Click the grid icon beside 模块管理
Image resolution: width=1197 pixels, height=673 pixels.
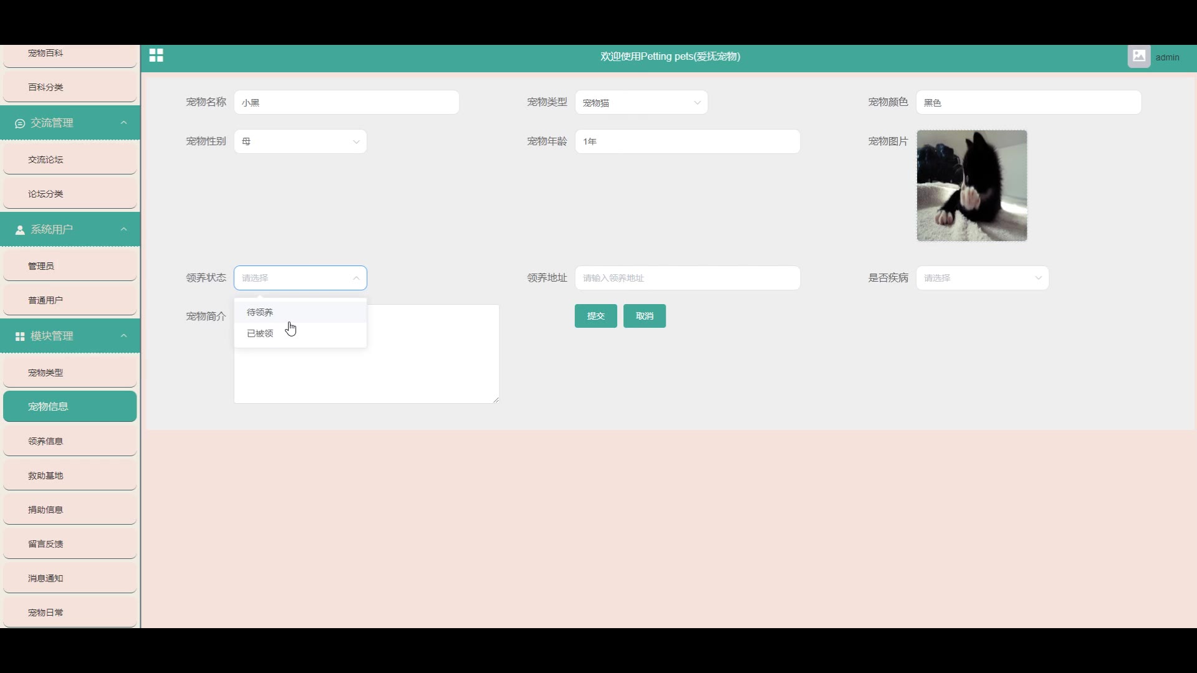pyautogui.click(x=20, y=336)
